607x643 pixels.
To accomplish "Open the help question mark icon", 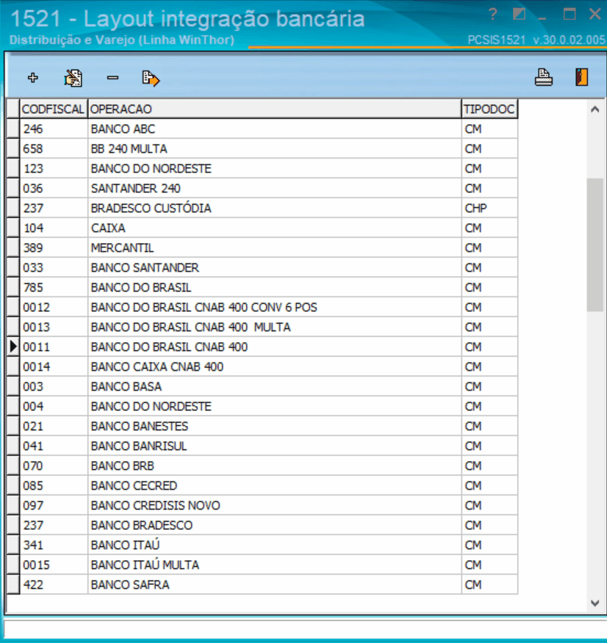I will click(x=493, y=15).
